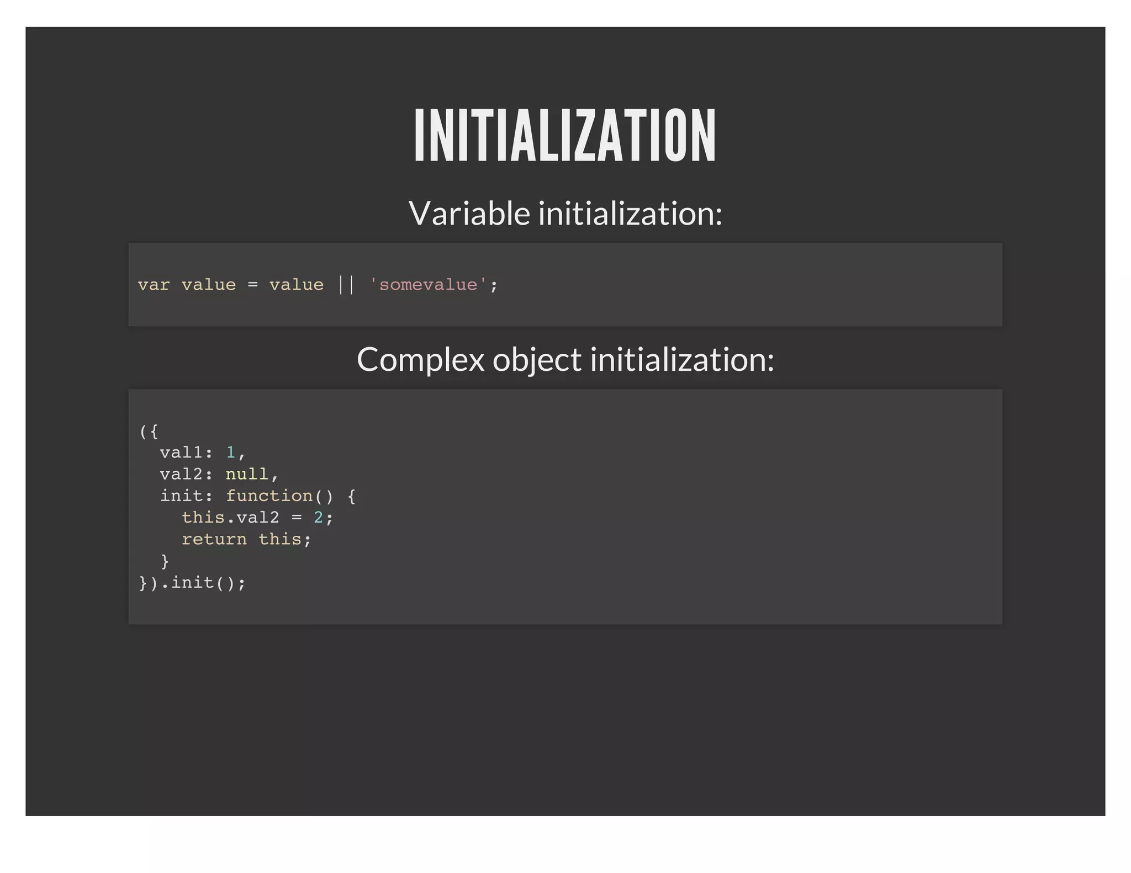The height and width of the screenshot is (873, 1131).
Task: Click the 'return this;' statement
Action: (x=246, y=539)
